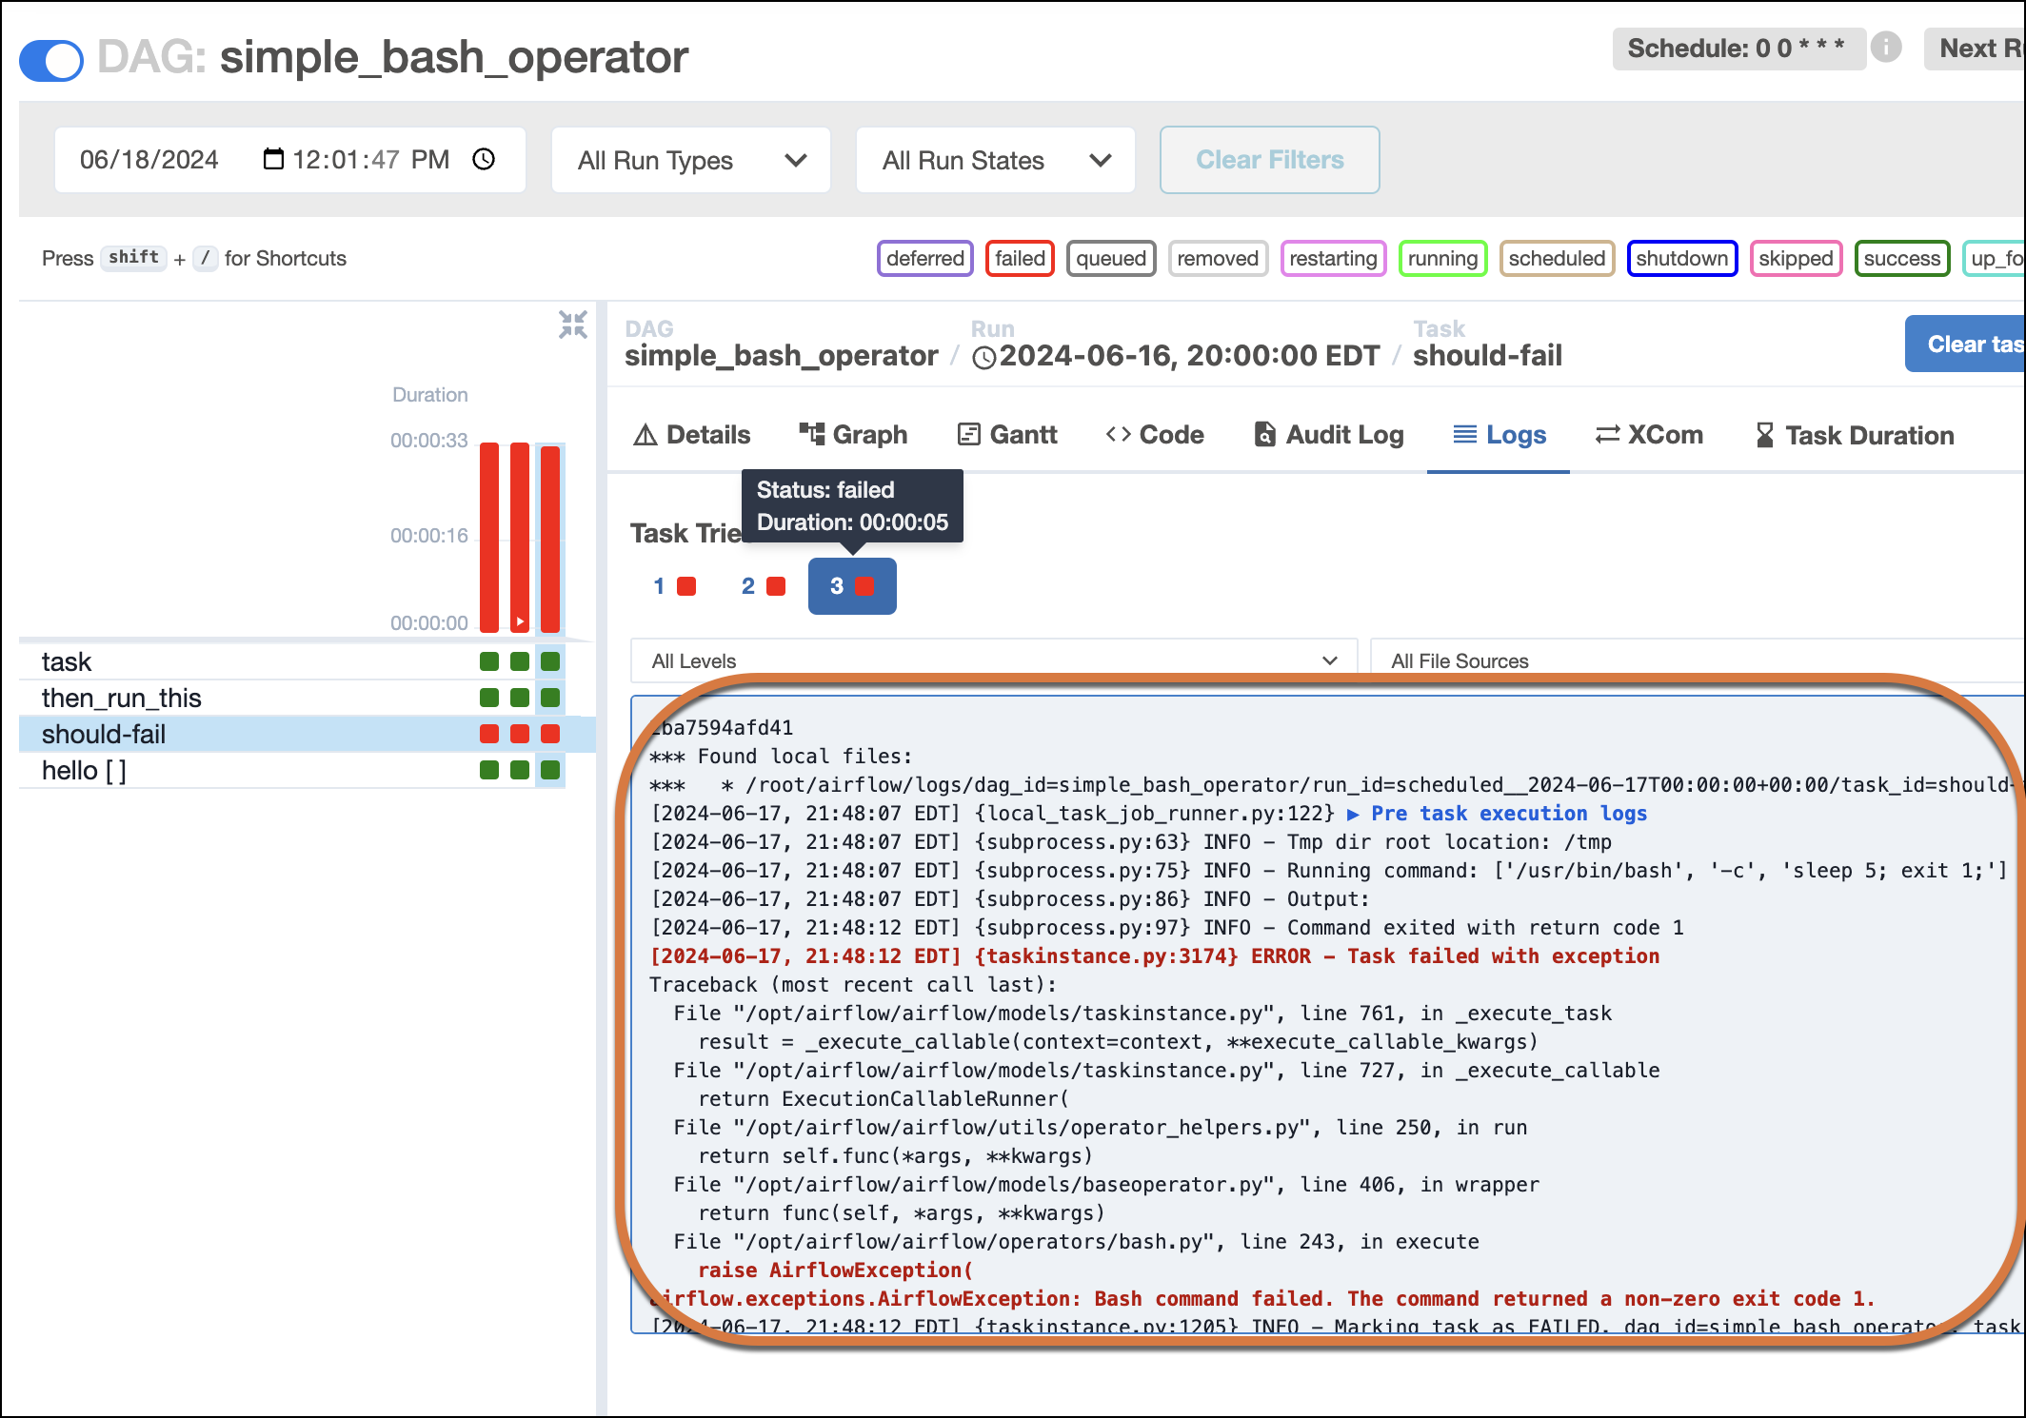The image size is (2026, 1418).
Task: Switch to the Graph tab
Action: [854, 435]
